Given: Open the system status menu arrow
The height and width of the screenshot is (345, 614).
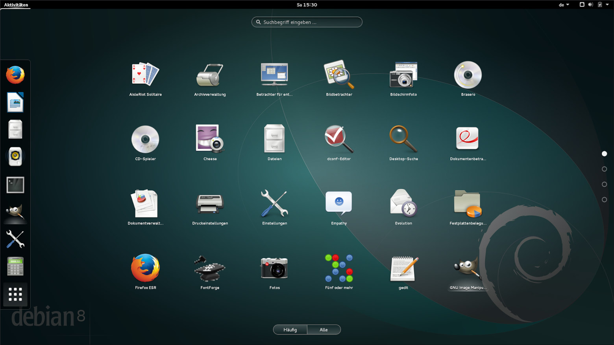Looking at the screenshot, I should (x=607, y=5).
